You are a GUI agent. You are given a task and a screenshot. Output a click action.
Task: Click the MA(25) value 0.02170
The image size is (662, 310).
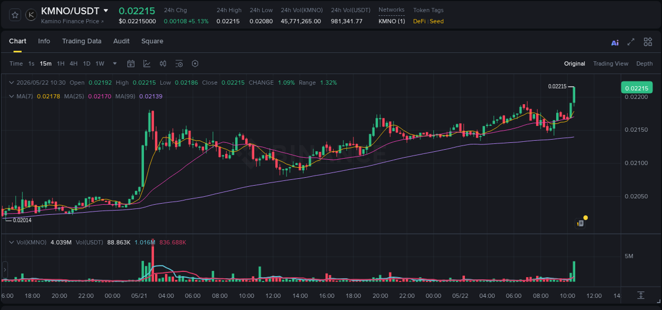coord(100,96)
